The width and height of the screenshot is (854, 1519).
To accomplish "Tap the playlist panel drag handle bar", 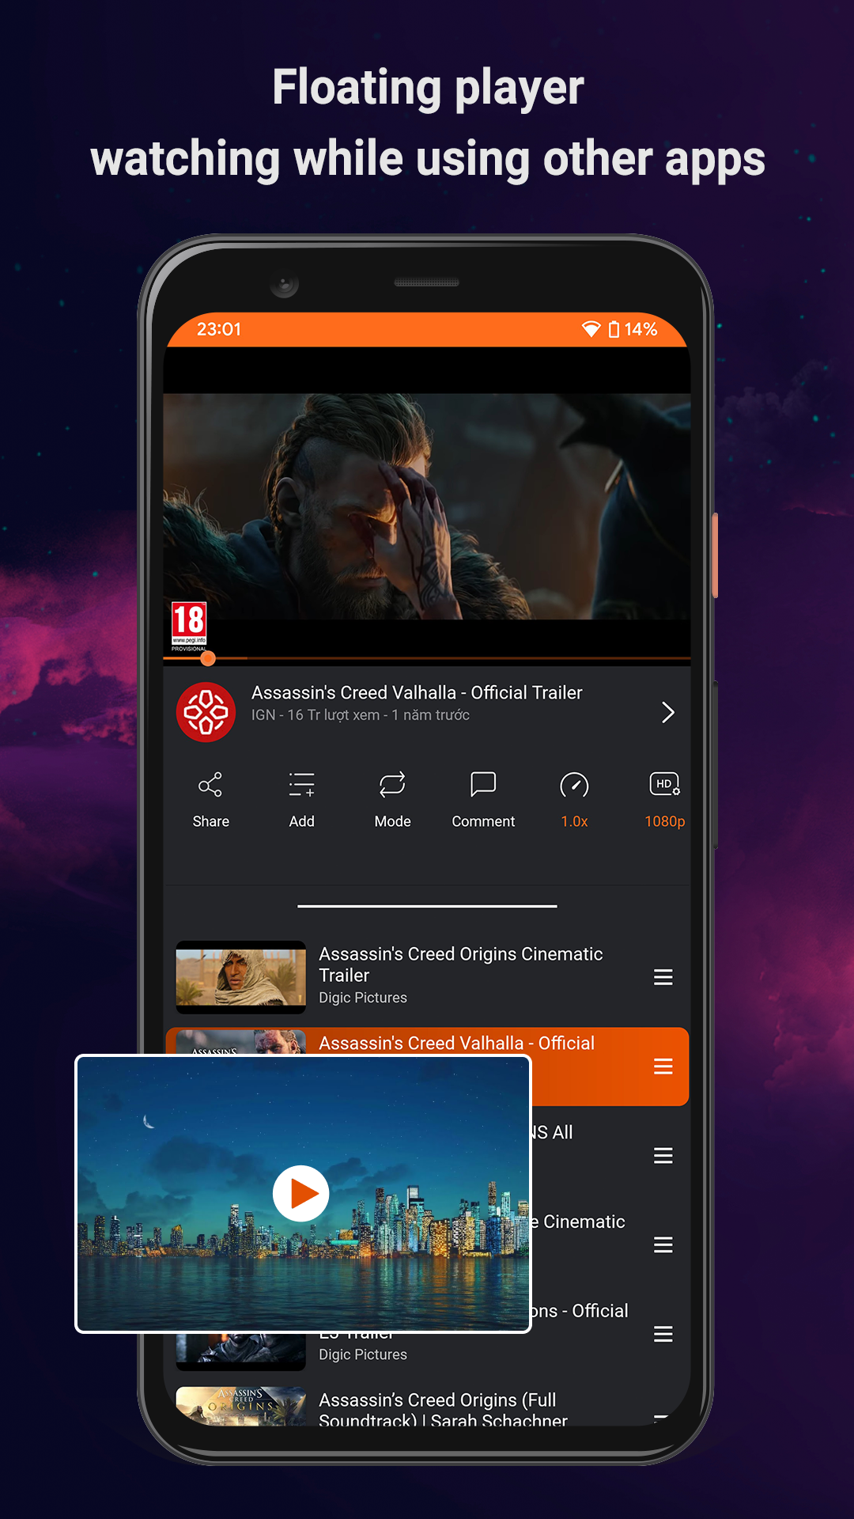I will coord(427,906).
